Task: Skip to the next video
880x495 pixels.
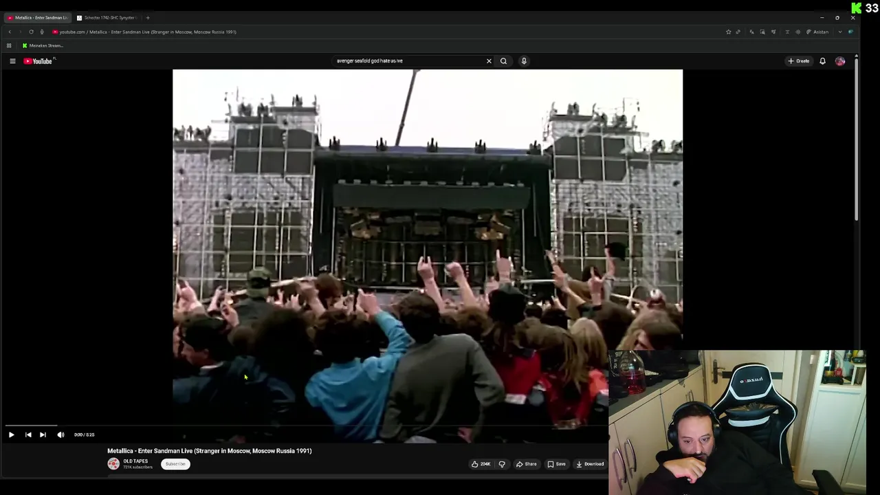Action: pos(43,434)
